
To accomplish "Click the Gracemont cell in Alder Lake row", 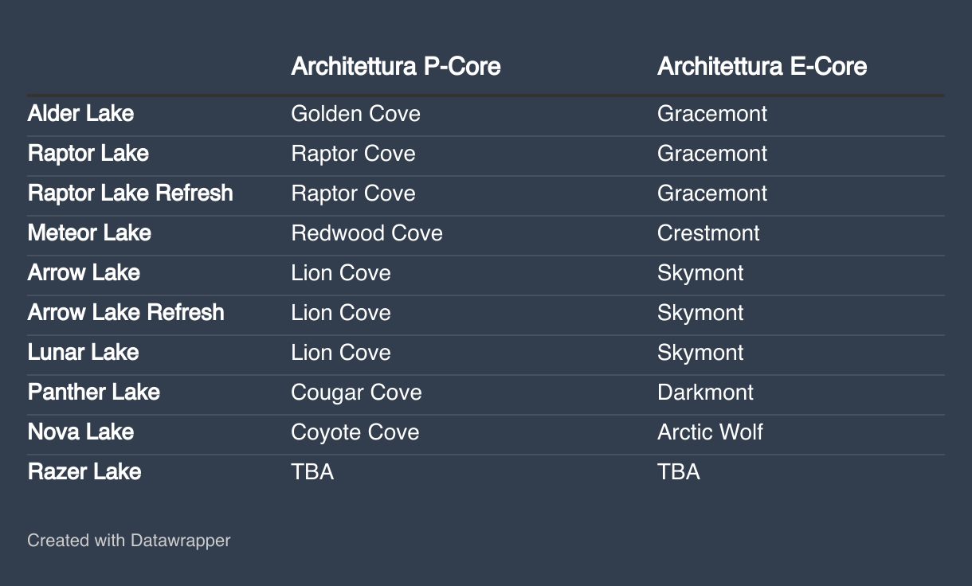I will pyautogui.click(x=712, y=114).
